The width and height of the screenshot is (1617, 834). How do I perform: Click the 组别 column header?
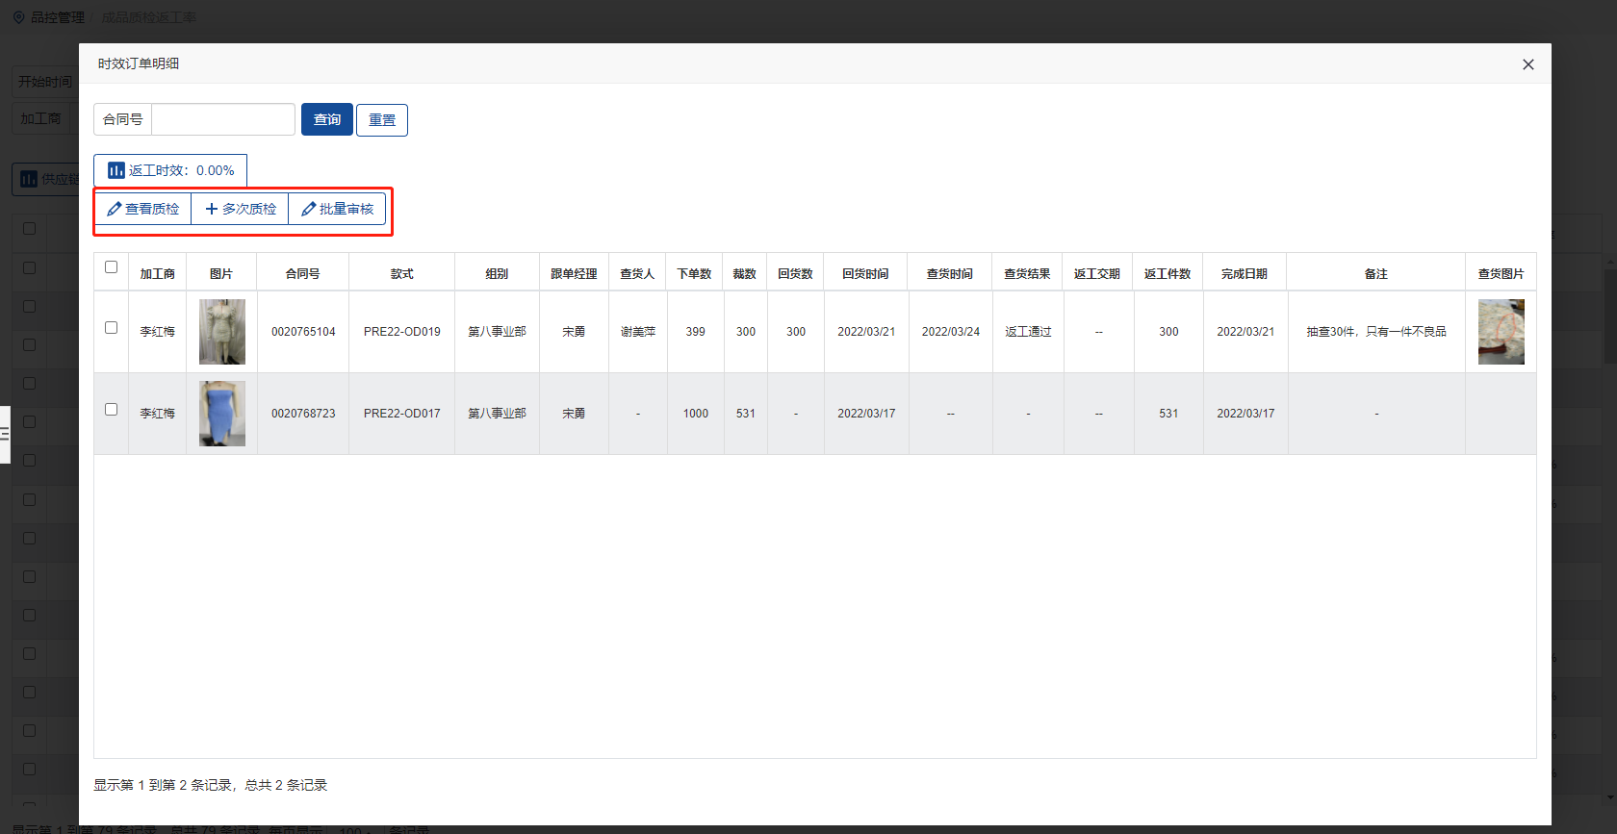tap(498, 274)
